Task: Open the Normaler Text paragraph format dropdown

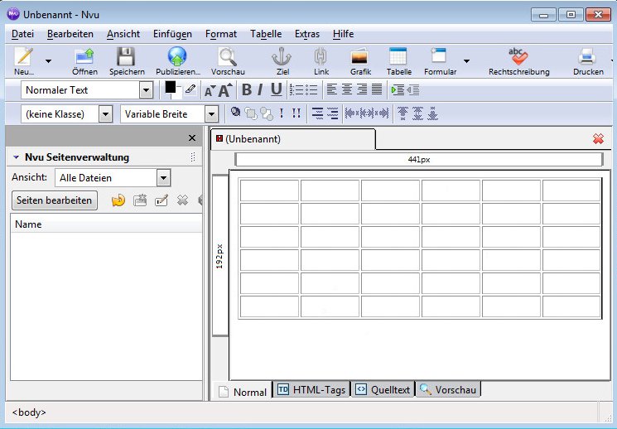Action: point(147,90)
